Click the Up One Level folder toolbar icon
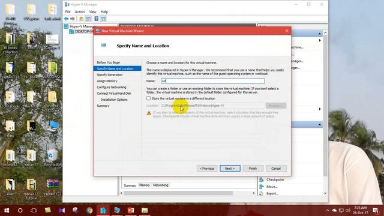The height and width of the screenshot is (216, 384). pyautogui.click(x=82, y=19)
